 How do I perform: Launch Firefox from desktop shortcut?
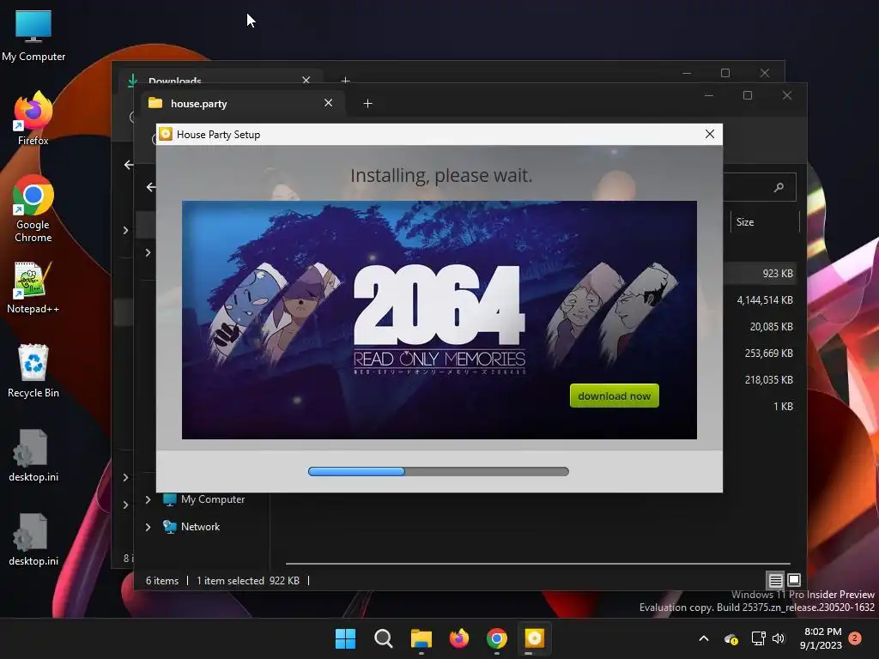tap(33, 118)
